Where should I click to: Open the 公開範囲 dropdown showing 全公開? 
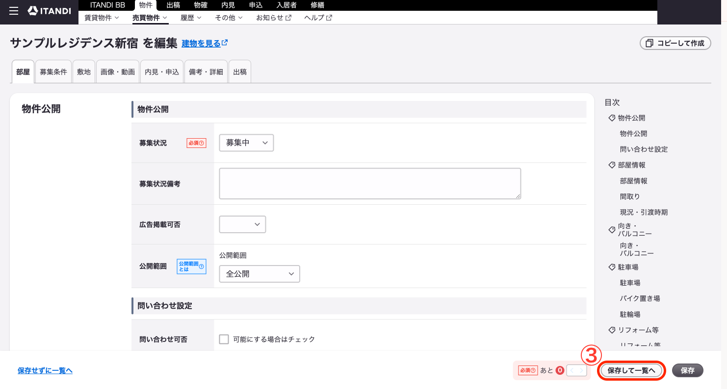260,274
